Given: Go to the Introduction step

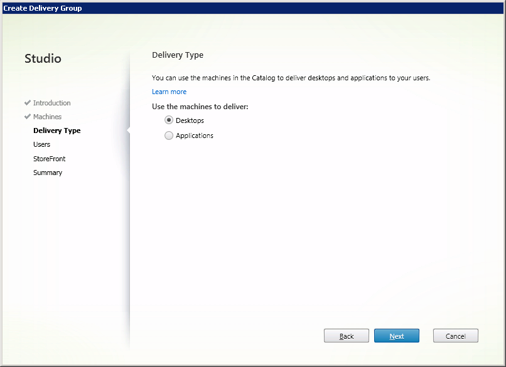Looking at the screenshot, I should pyautogui.click(x=51, y=103).
